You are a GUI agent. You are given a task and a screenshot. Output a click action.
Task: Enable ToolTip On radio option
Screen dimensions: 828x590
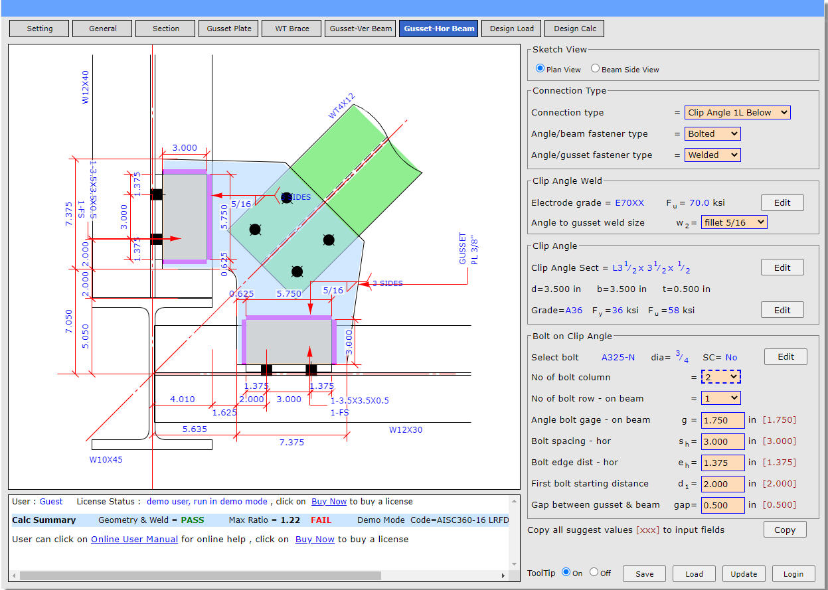coord(566,573)
